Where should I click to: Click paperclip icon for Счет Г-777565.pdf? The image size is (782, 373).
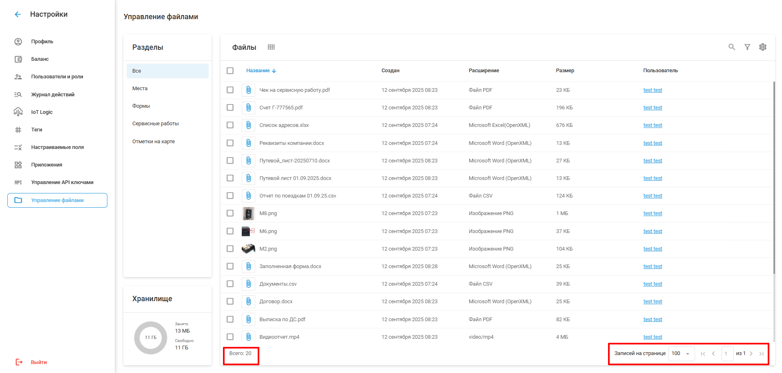point(248,108)
